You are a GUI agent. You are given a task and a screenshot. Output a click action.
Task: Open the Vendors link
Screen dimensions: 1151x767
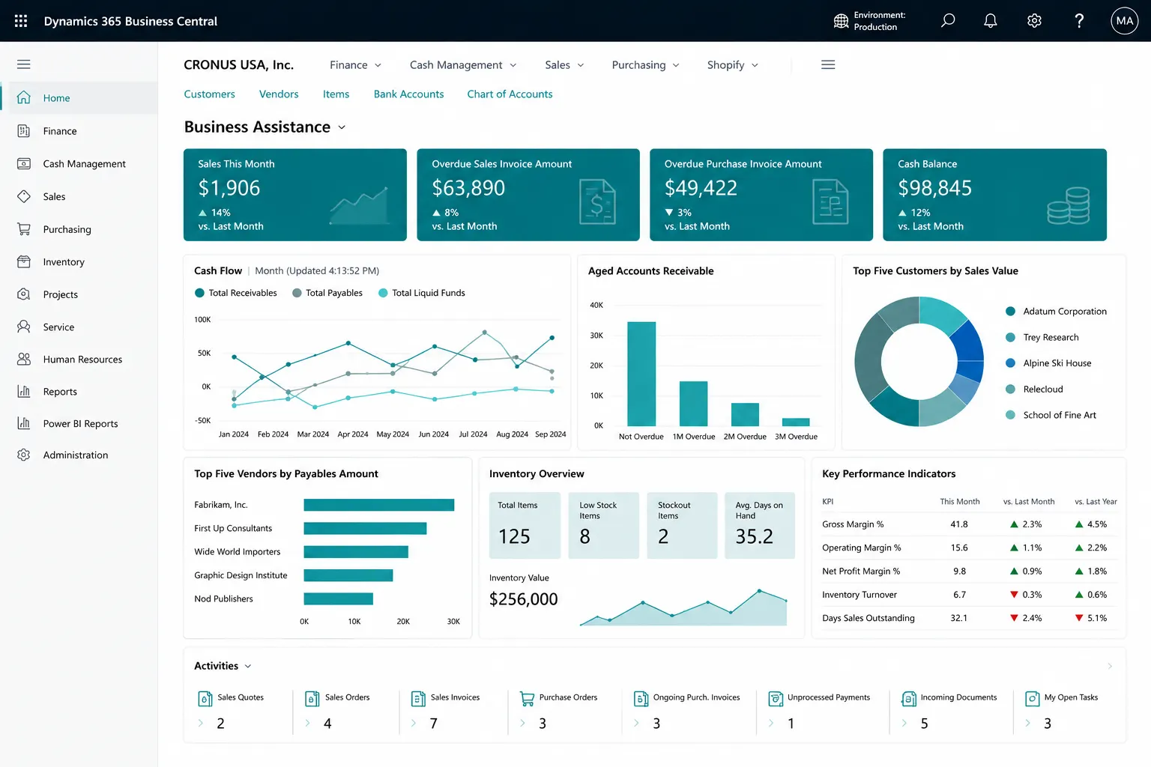coord(279,94)
